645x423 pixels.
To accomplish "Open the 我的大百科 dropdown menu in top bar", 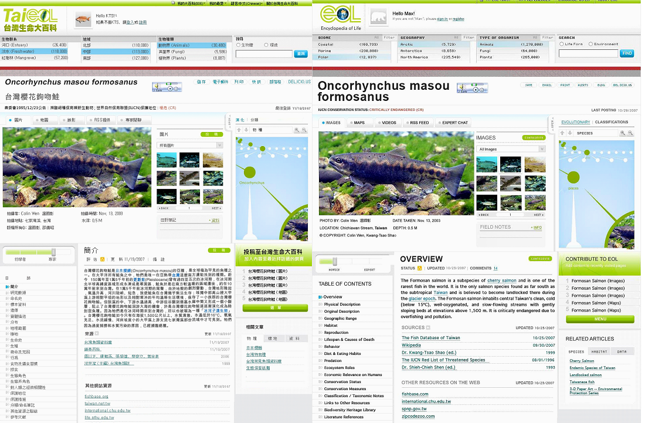I will [x=191, y=3].
